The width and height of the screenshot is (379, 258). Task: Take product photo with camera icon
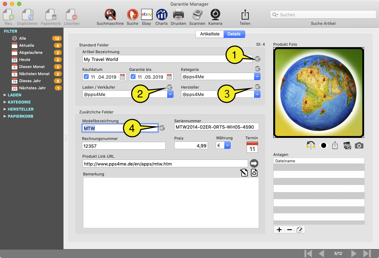[x=359, y=146]
